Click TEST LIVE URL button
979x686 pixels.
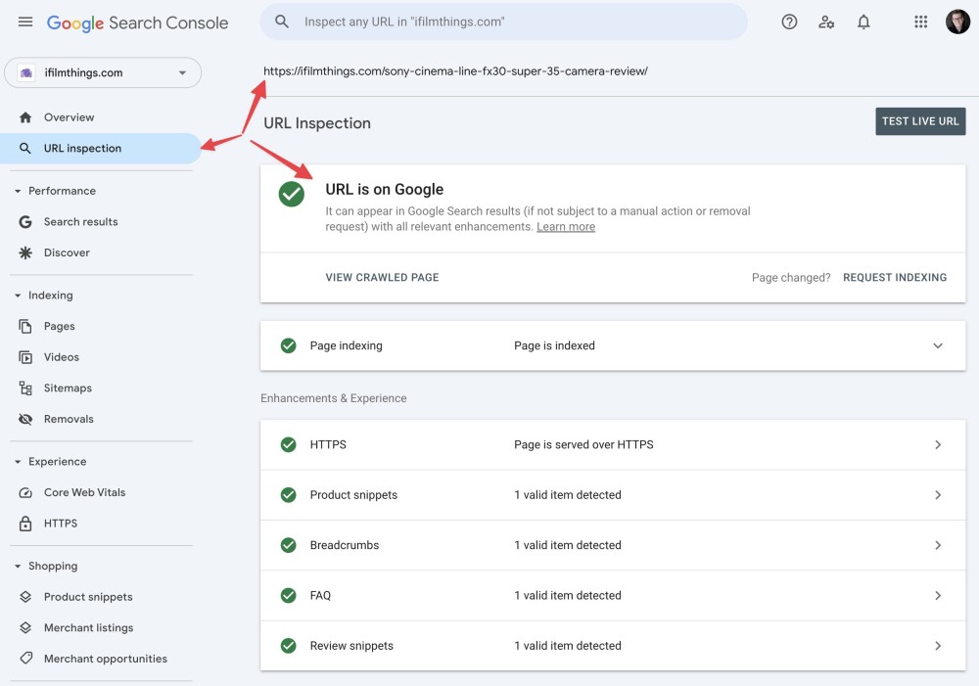920,121
